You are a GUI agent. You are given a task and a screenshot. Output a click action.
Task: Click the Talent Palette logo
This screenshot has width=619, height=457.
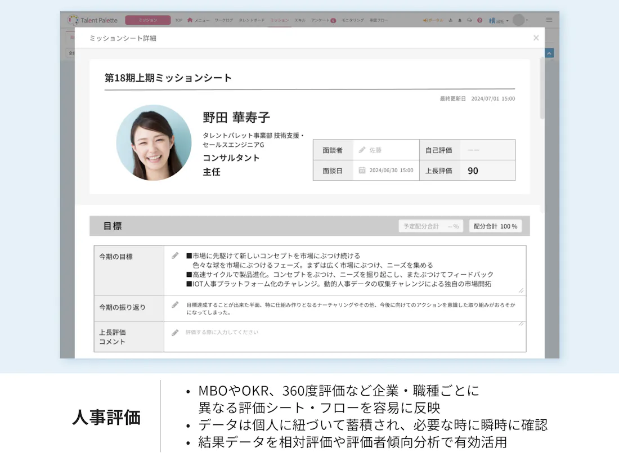point(92,20)
